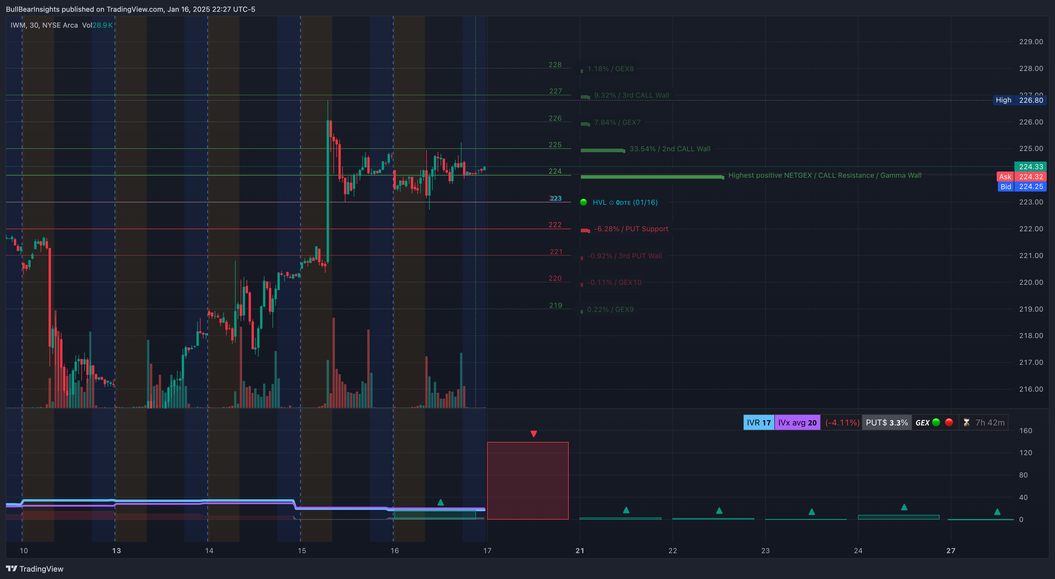Click the 7h 42m countdown text

pos(990,423)
